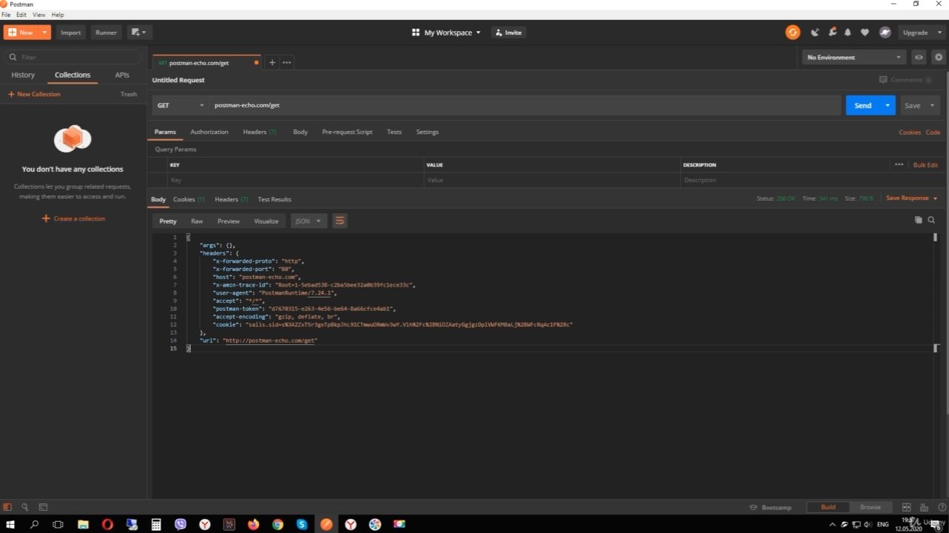Viewport: 949px width, 533px height.
Task: Open the Edit menu
Action: pyautogui.click(x=21, y=15)
